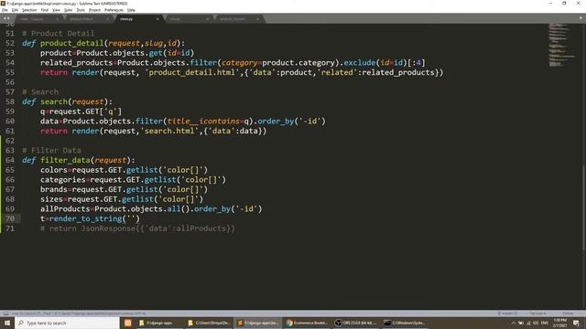Click line number 52 in the gutter
The width and height of the screenshot is (586, 329).
click(10, 43)
